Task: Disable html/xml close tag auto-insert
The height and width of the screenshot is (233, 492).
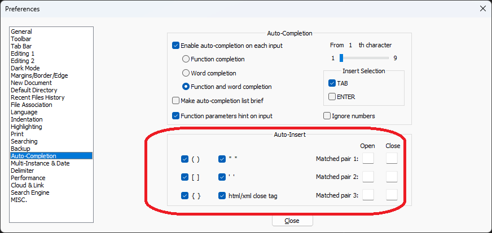Action: tap(222, 196)
